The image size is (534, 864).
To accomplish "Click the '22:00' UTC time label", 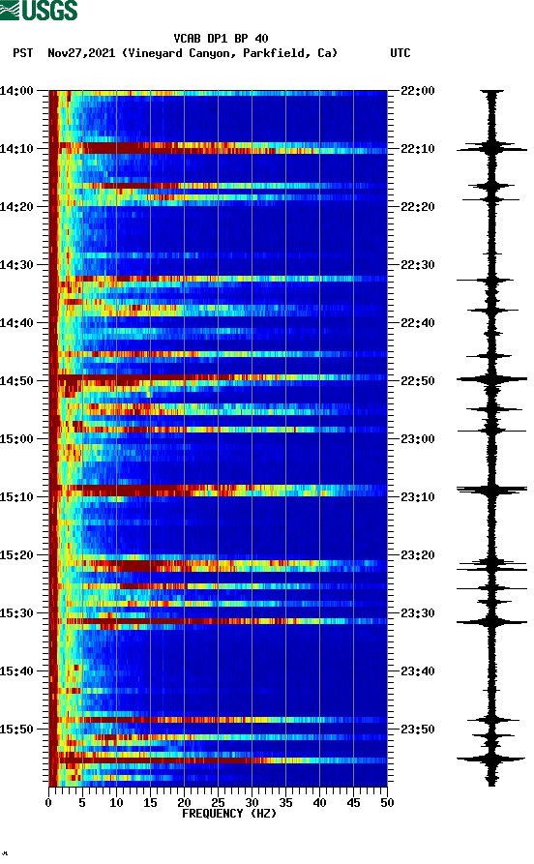I will coord(418,90).
